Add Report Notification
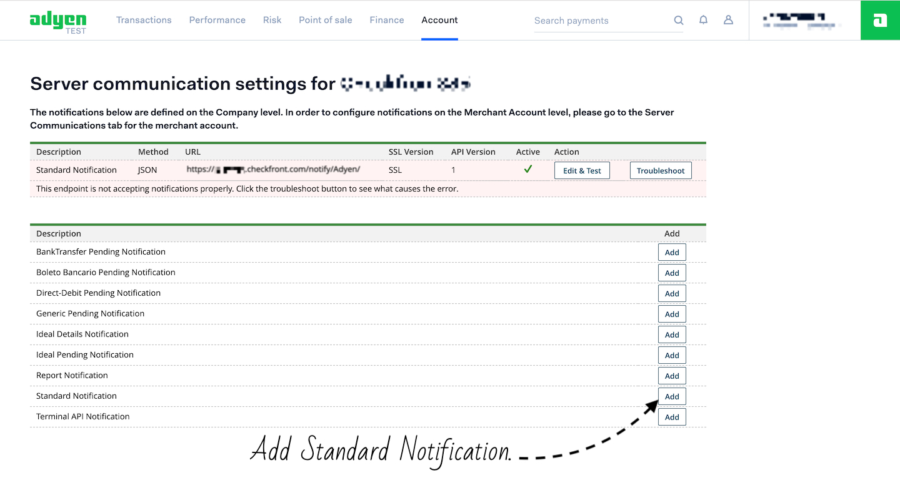This screenshot has width=900, height=493. pyautogui.click(x=672, y=376)
